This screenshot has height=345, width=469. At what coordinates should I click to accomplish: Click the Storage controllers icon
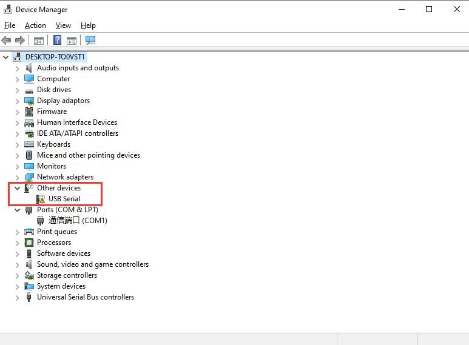[x=29, y=275]
